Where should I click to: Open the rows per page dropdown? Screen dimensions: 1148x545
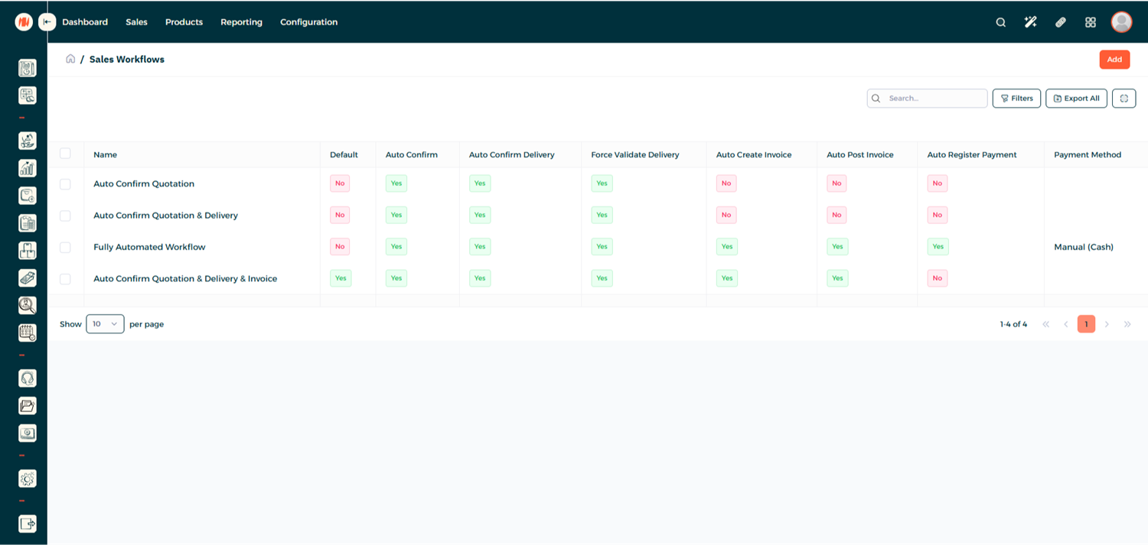tap(105, 324)
